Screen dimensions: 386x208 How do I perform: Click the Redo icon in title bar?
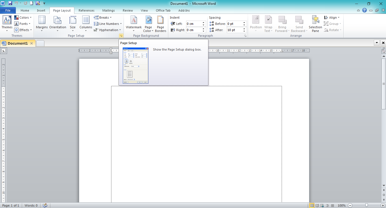[x=25, y=3]
